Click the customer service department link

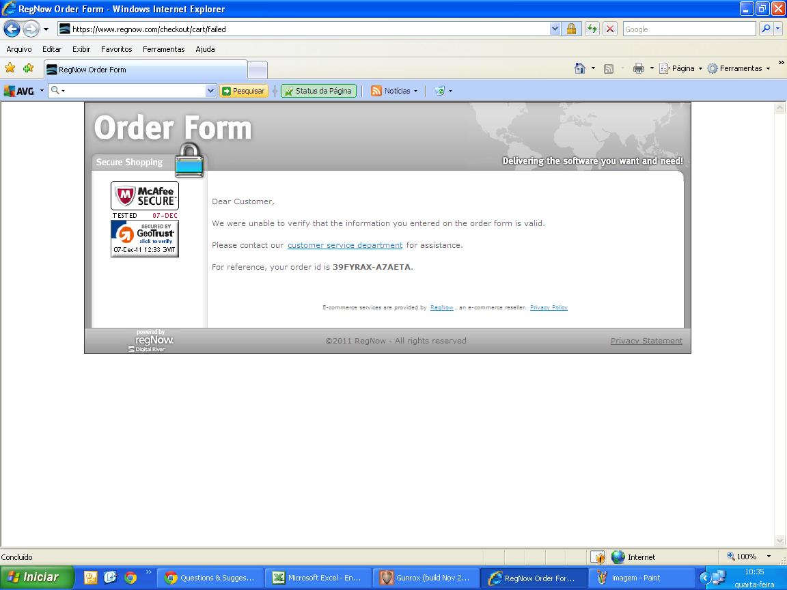point(345,245)
